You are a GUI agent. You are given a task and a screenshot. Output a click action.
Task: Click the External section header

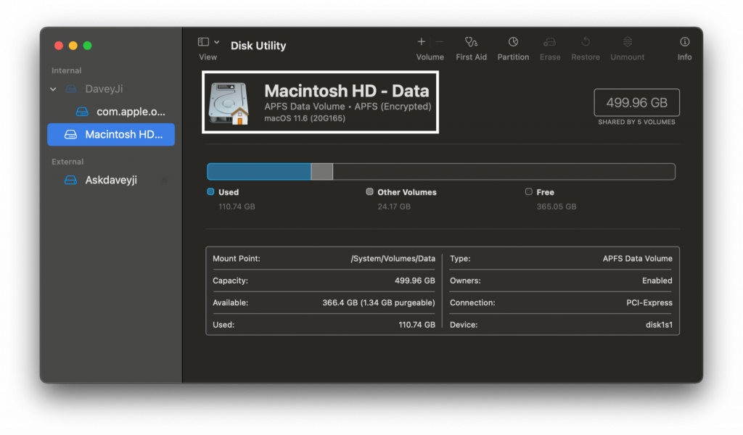click(x=67, y=162)
